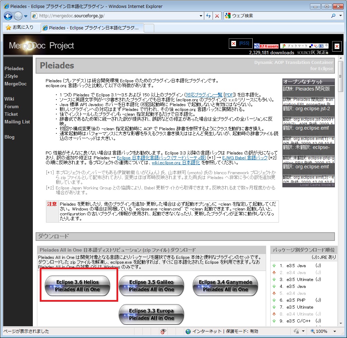This screenshot has width=347, height=338.
Task: Open Ticket in the left sidebar
Action: tap(11, 114)
